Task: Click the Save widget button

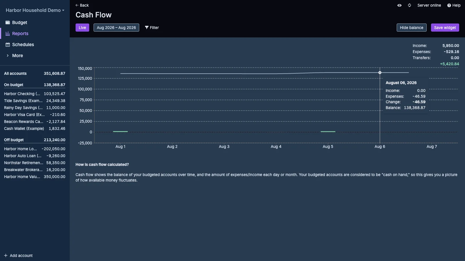Action: pyautogui.click(x=445, y=28)
